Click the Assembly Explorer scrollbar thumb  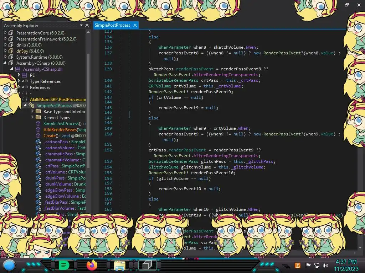(x=88, y=110)
